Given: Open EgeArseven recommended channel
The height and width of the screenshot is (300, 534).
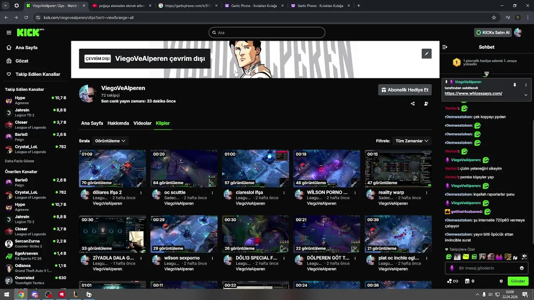Looking at the screenshot, I should [35, 256].
